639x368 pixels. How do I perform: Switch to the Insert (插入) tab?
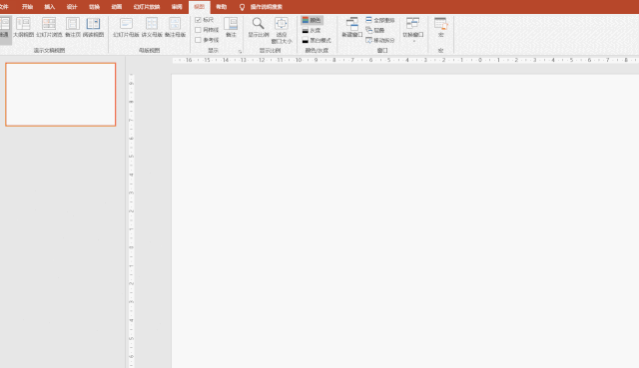(x=49, y=7)
